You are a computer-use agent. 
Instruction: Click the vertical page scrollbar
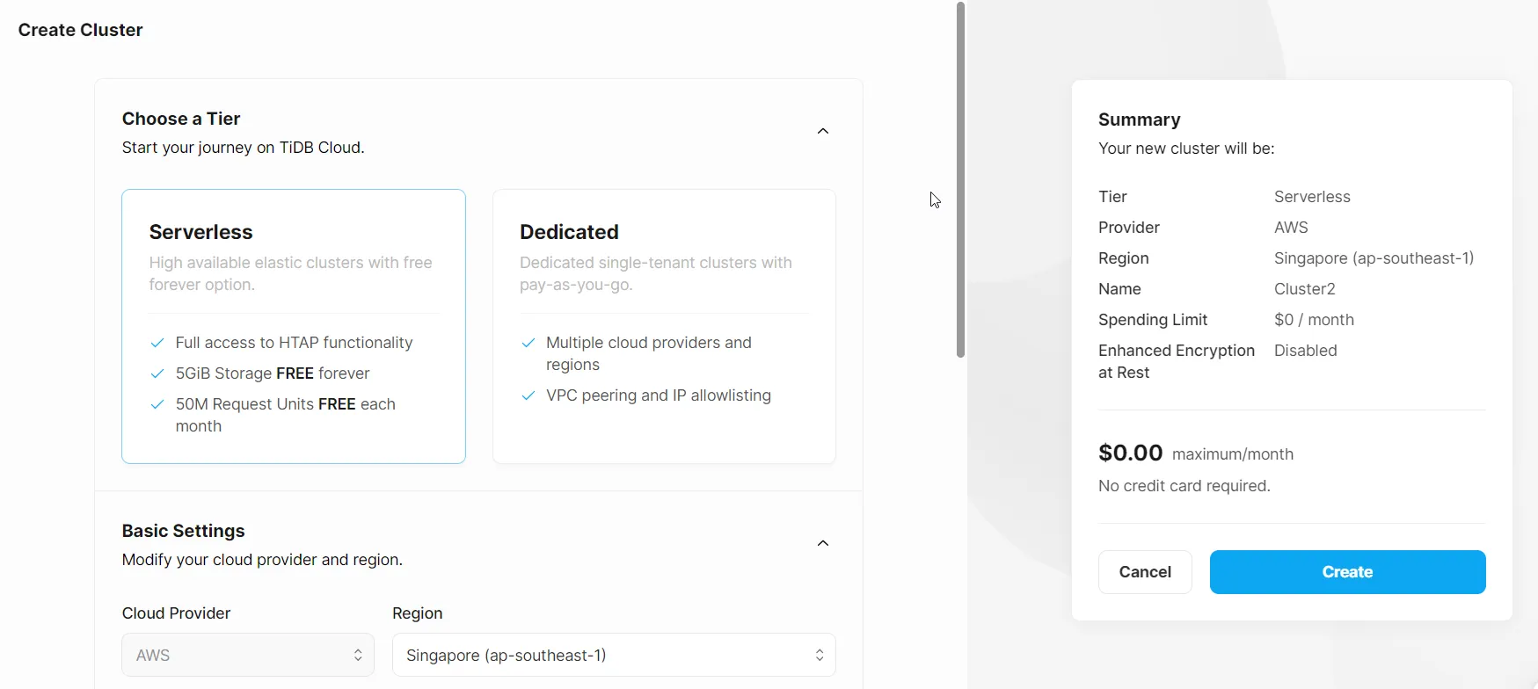pyautogui.click(x=960, y=180)
